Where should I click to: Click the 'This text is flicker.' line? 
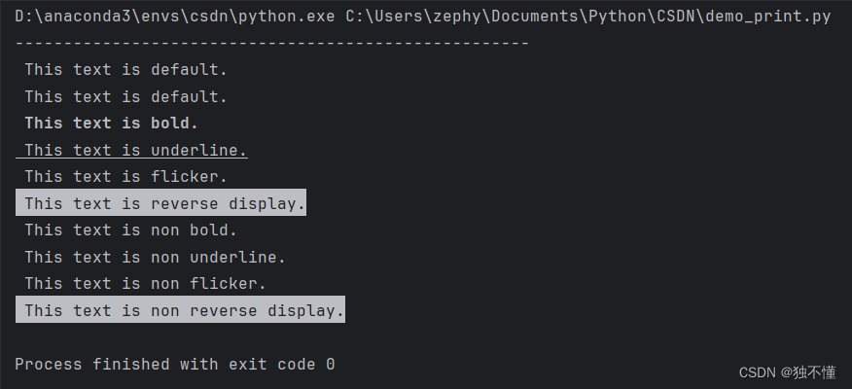[x=125, y=177]
